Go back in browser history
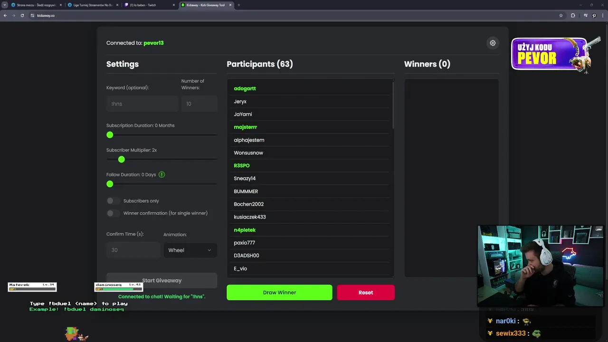This screenshot has width=608, height=342. point(5,15)
